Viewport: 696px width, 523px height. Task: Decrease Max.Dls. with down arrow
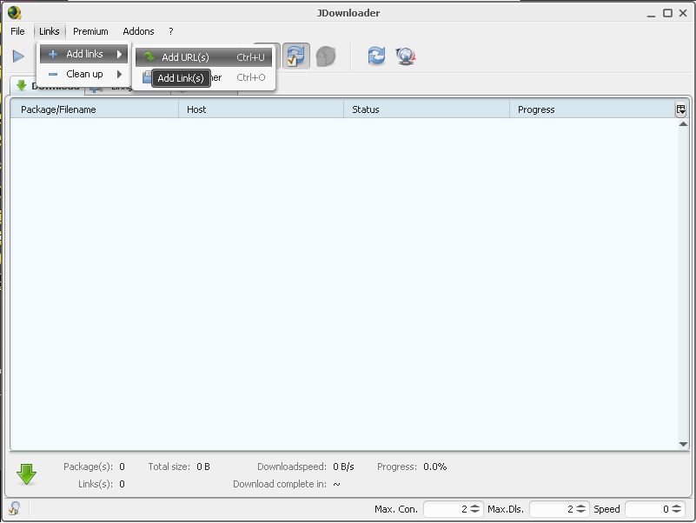click(x=580, y=512)
